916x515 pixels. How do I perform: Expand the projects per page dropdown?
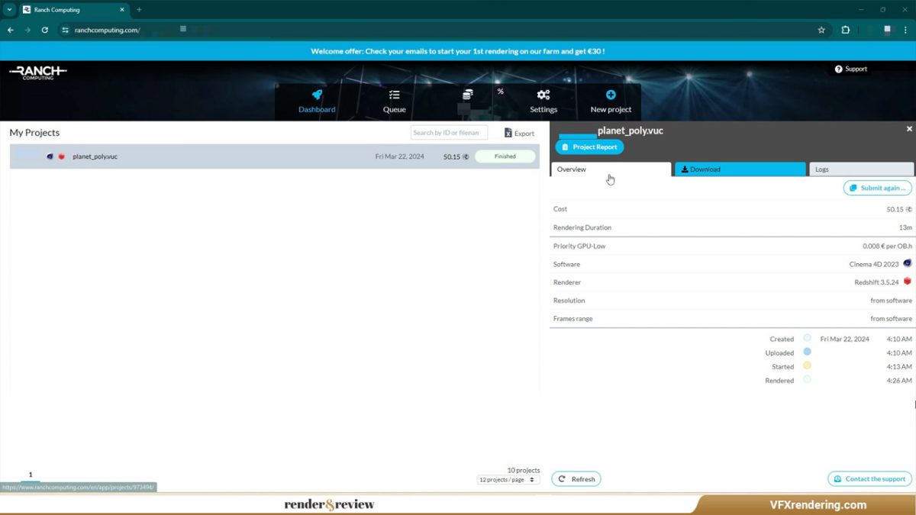click(x=508, y=480)
